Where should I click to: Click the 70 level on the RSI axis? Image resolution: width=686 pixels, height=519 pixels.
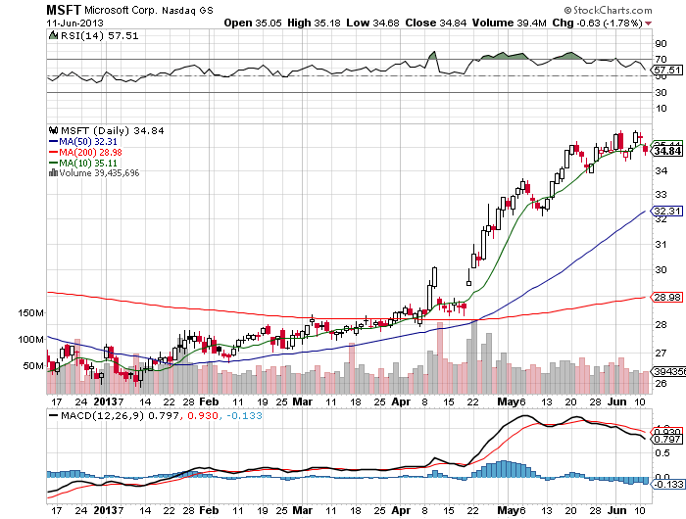(661, 59)
